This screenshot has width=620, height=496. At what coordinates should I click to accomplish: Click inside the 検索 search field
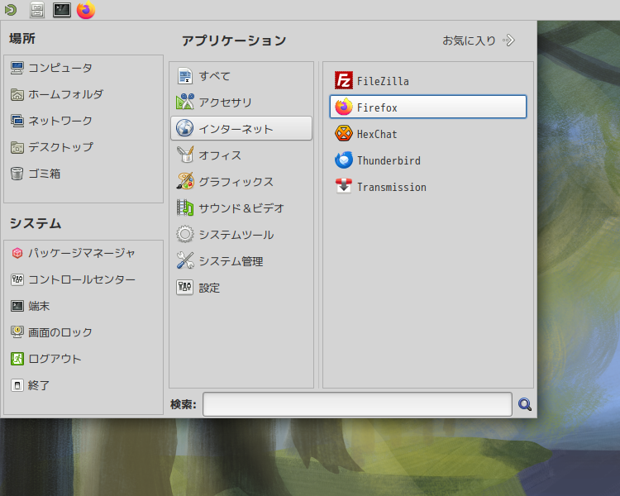pos(357,404)
